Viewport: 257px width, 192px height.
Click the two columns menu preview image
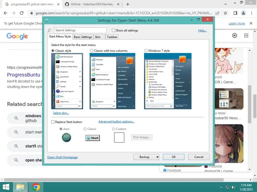(x=112, y=81)
